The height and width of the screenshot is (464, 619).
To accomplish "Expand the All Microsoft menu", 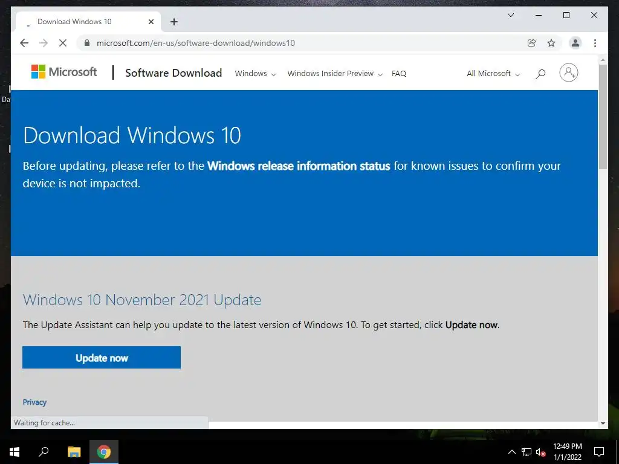I will click(x=493, y=73).
